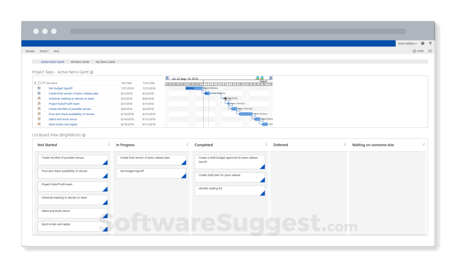Collapse the Completed board column
456x269 pixels.
click(x=266, y=144)
